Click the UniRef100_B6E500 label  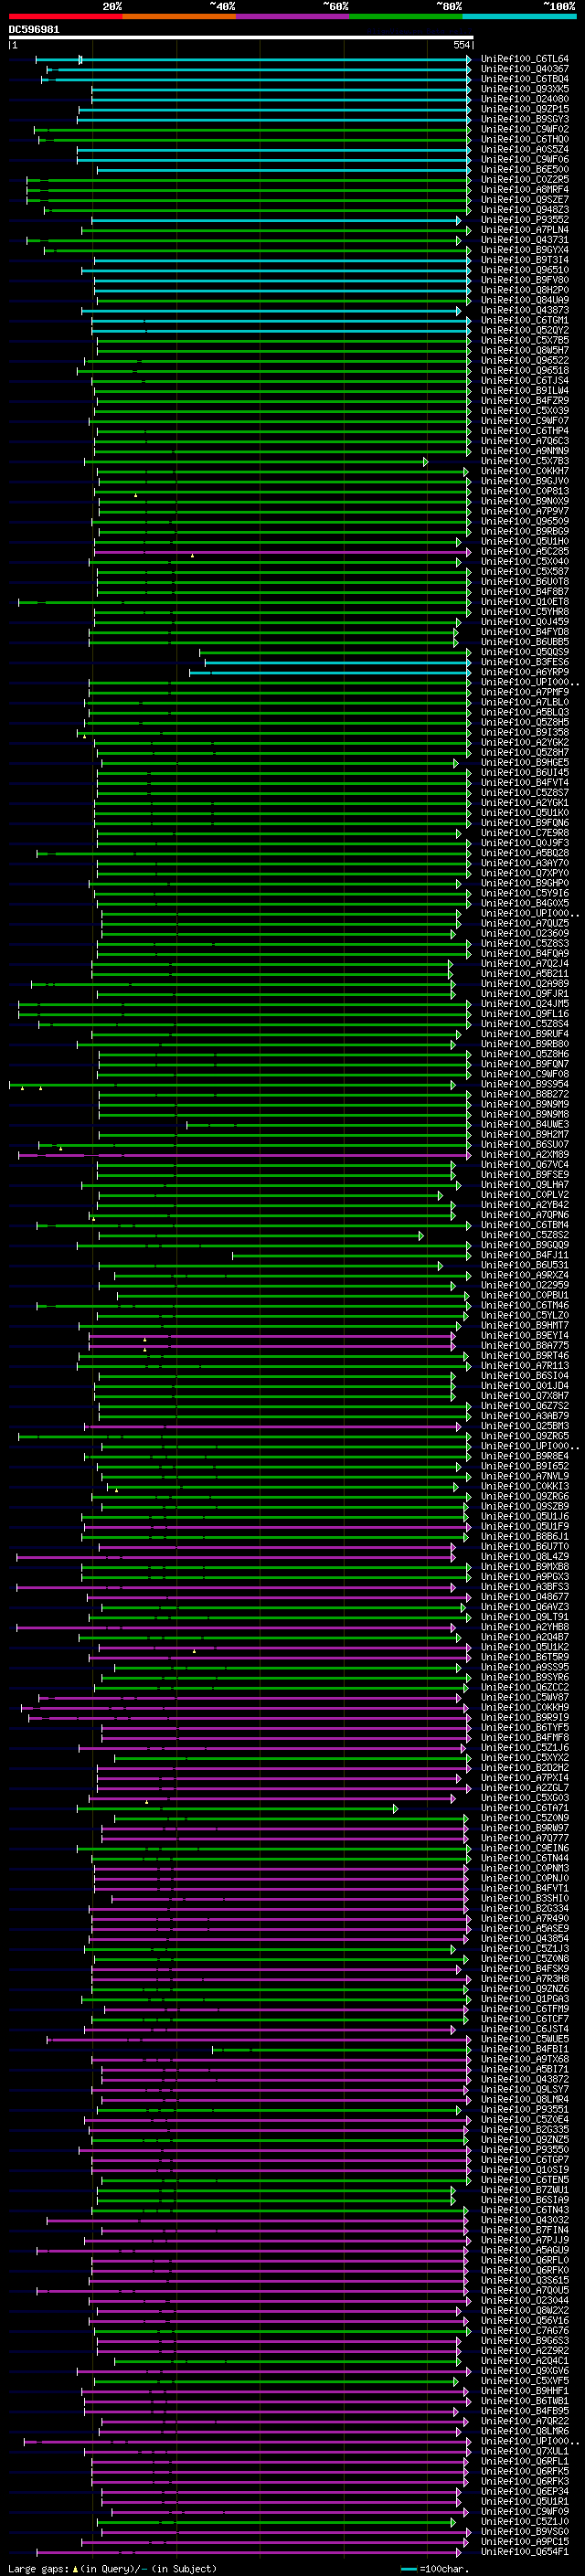coord(524,170)
